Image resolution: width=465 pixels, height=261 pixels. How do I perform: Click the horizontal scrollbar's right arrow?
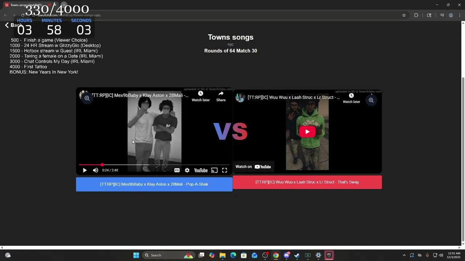459,248
